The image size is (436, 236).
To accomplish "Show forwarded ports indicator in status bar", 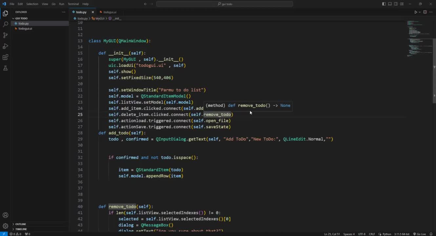I will (28, 234).
